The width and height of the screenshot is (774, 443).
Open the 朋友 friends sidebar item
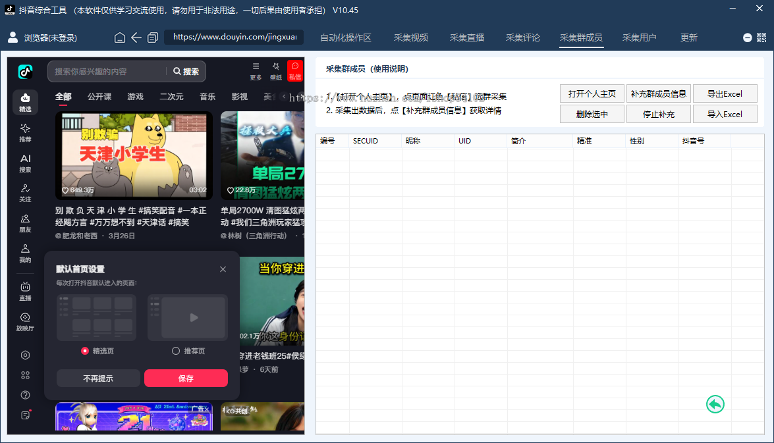tap(25, 223)
